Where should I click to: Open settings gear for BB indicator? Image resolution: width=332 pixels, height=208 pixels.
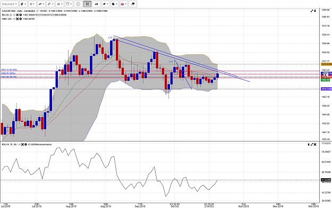coord(21,15)
